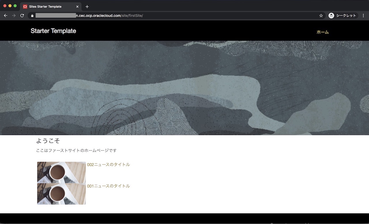The width and height of the screenshot is (369, 224).
Task: Bookmark this page with the star icon
Action: (x=321, y=16)
